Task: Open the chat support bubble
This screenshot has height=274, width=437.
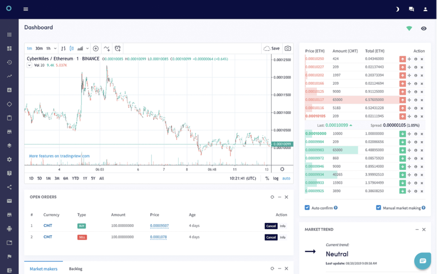Action: click(422, 261)
